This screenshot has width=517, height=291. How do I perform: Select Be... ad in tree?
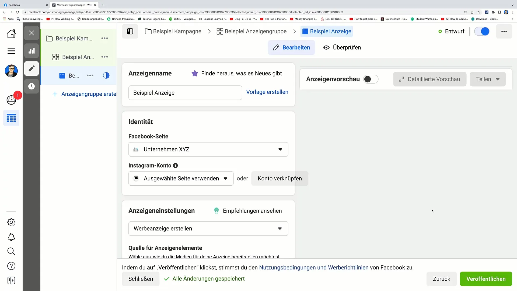pyautogui.click(x=74, y=76)
